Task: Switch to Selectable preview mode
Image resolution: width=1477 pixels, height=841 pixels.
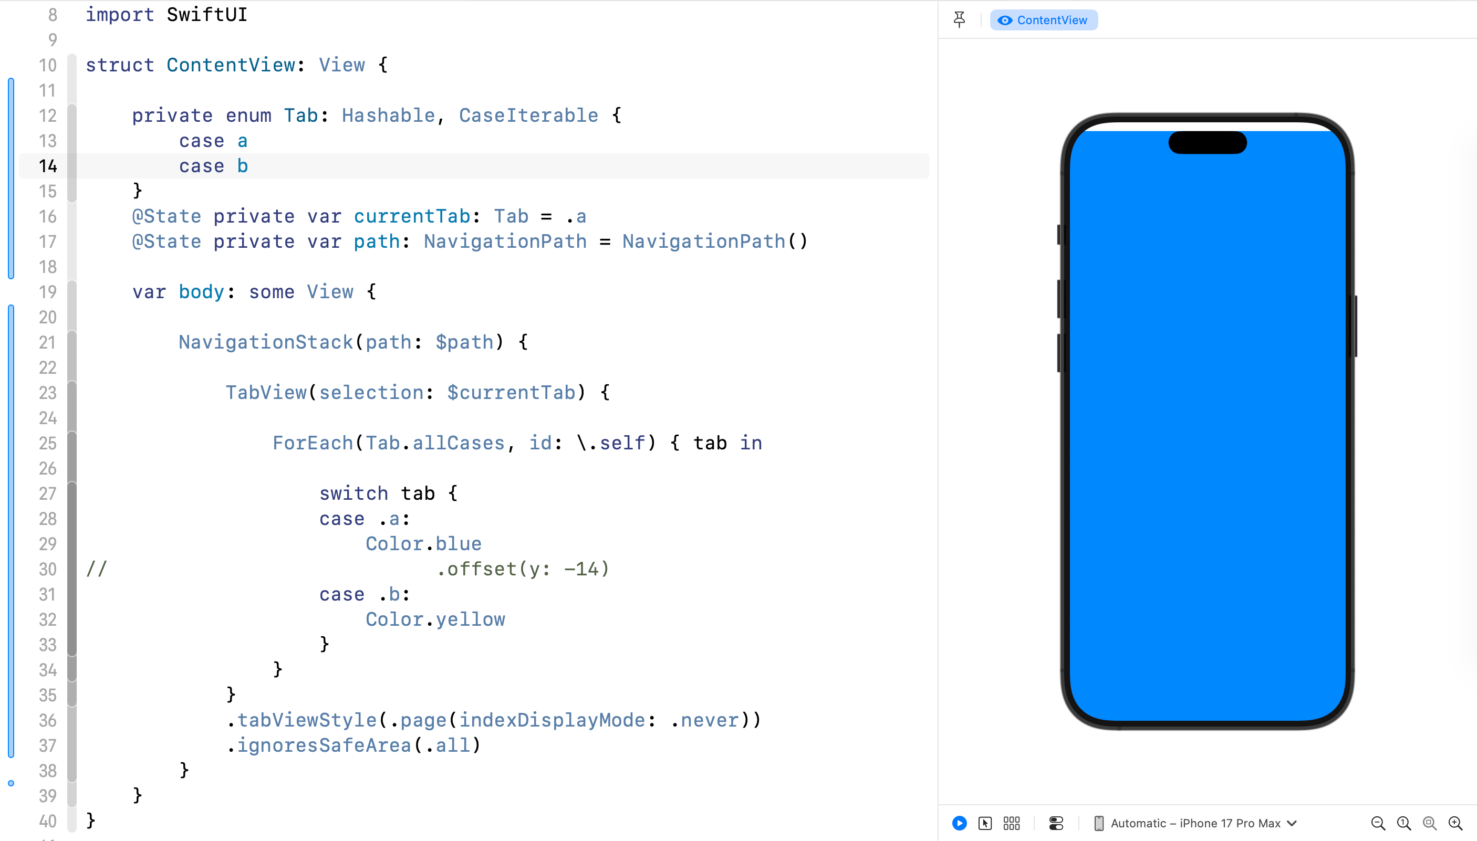Action: [x=985, y=823]
